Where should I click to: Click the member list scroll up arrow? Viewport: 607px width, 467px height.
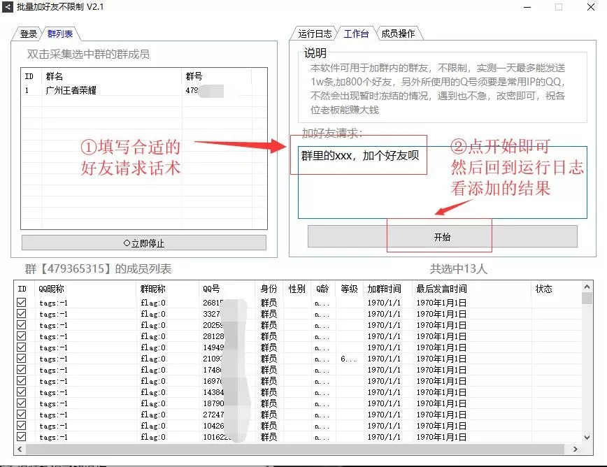point(587,287)
